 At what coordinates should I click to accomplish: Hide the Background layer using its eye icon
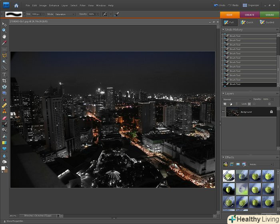coord(224,112)
